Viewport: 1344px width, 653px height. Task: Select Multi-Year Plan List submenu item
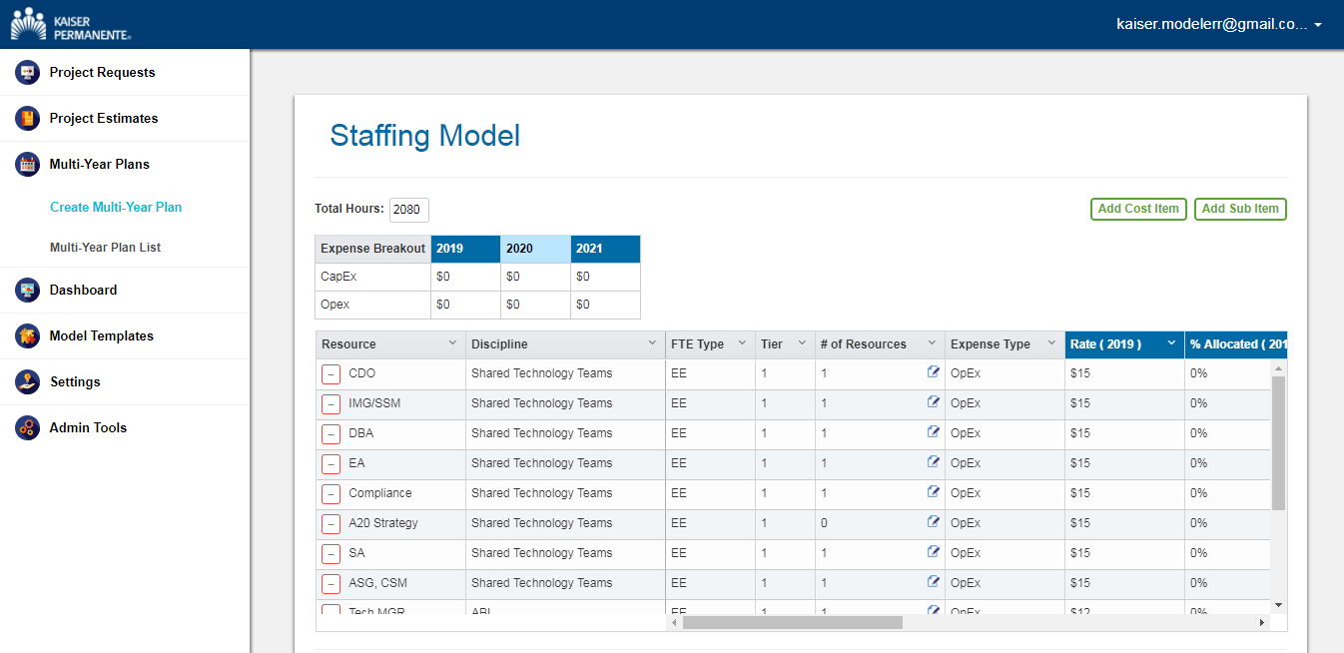tap(105, 247)
